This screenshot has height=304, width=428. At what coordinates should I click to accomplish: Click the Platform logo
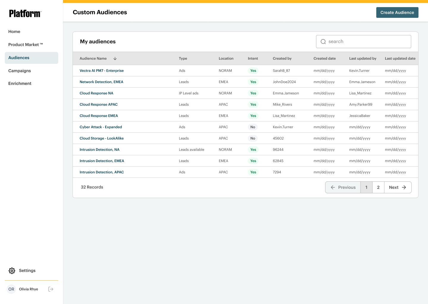tap(25, 14)
